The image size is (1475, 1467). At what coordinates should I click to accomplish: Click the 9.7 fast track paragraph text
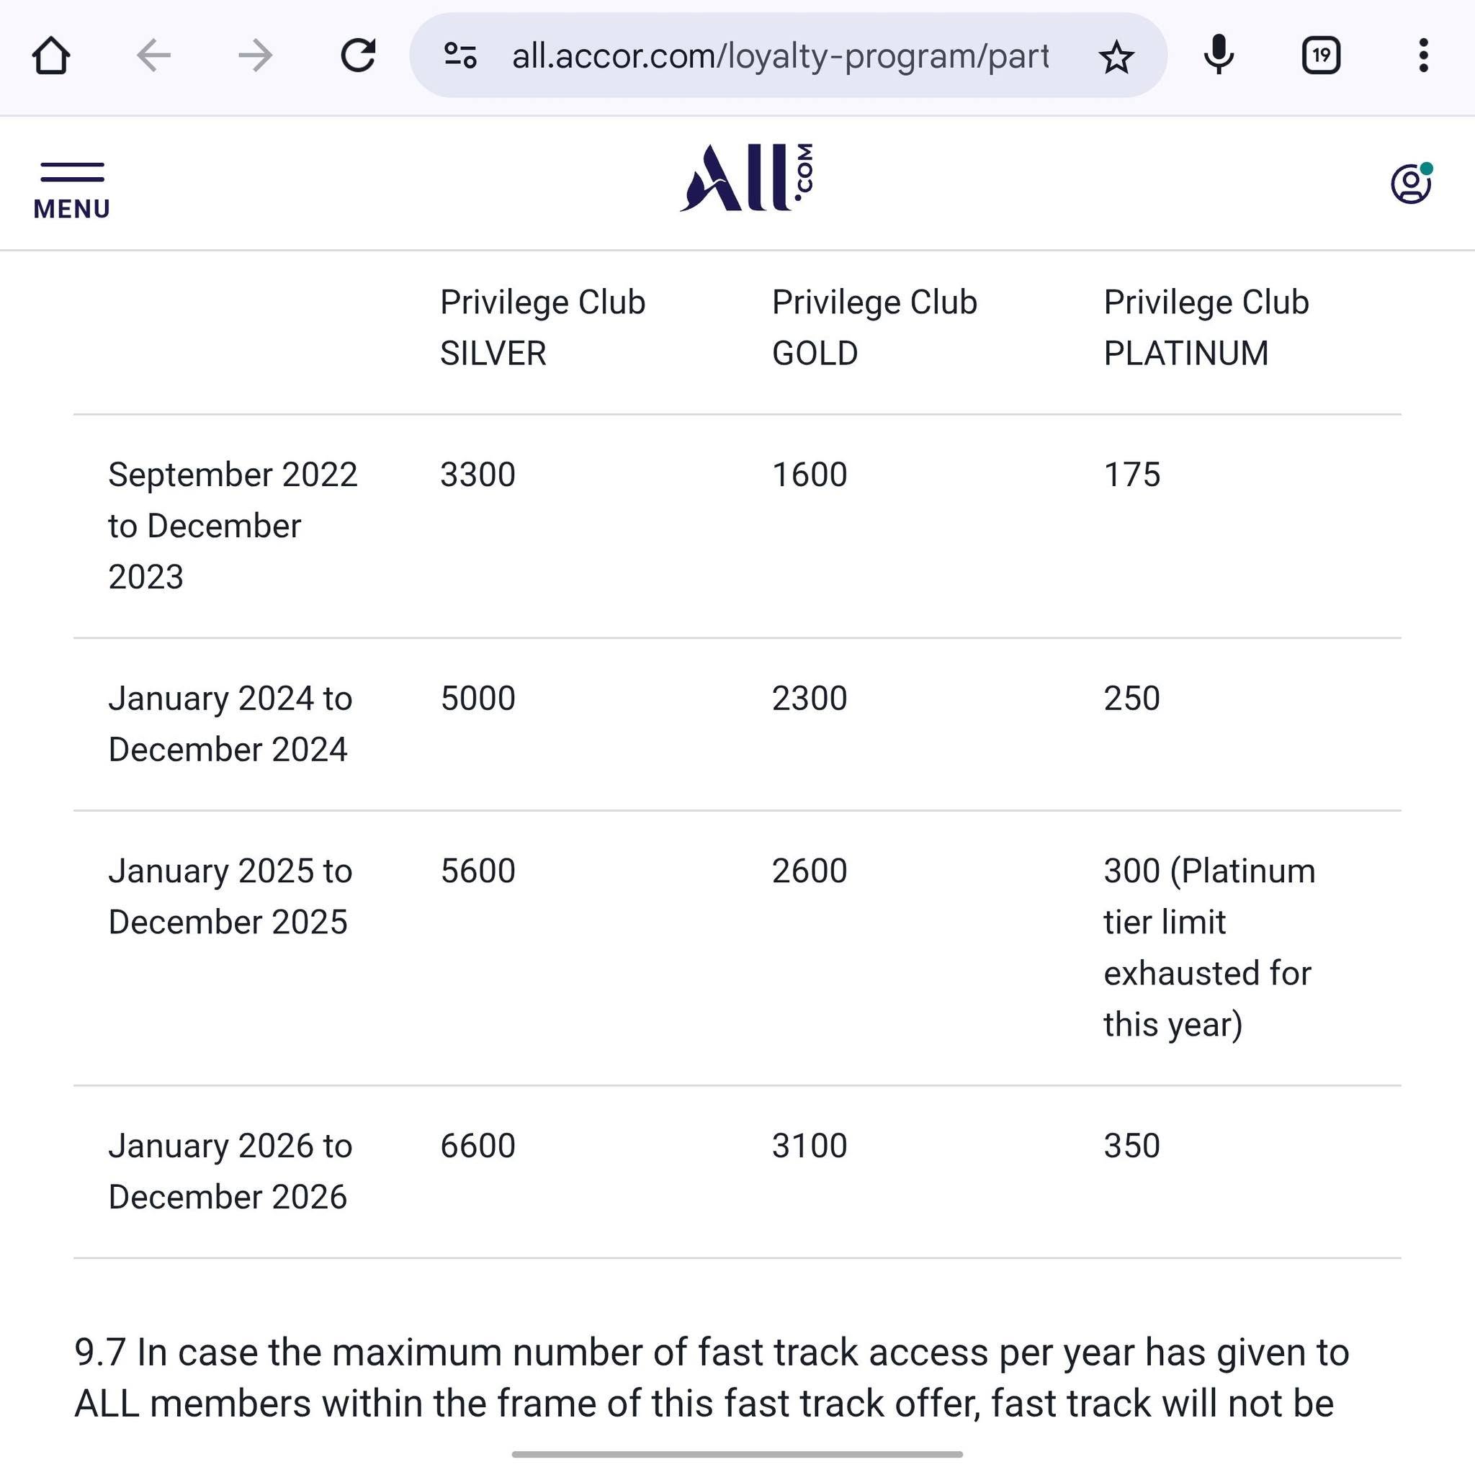tap(712, 1377)
